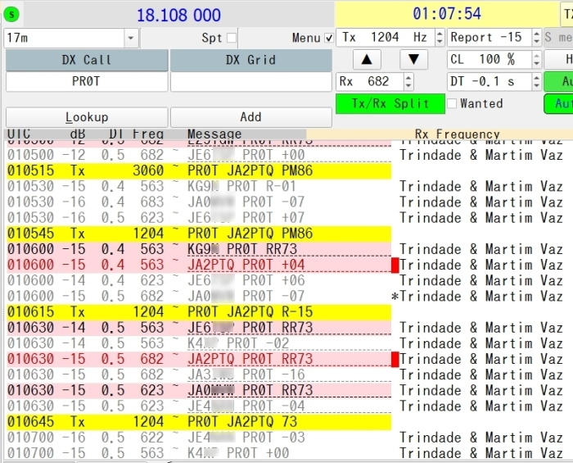This screenshot has width=573, height=463.
Task: Select row PR0T JA2PTQ PM86 at 010515
Action: click(199, 170)
